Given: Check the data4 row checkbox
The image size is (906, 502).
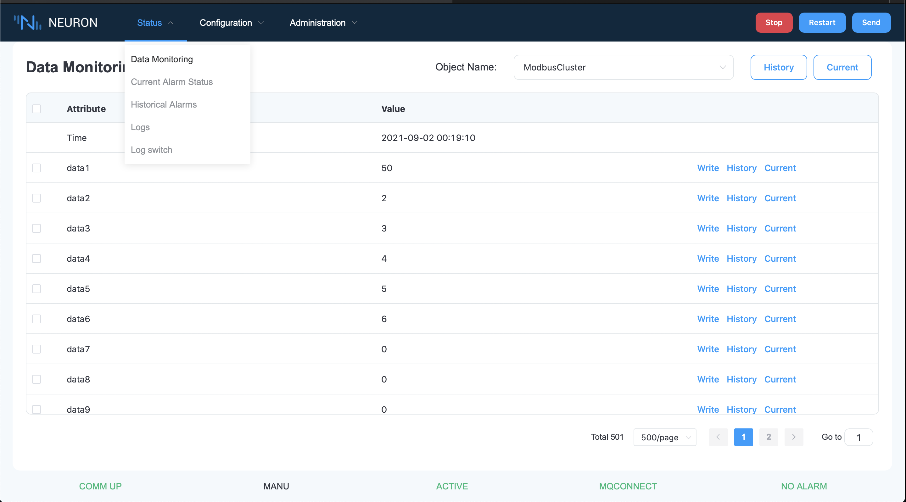Looking at the screenshot, I should click(36, 259).
